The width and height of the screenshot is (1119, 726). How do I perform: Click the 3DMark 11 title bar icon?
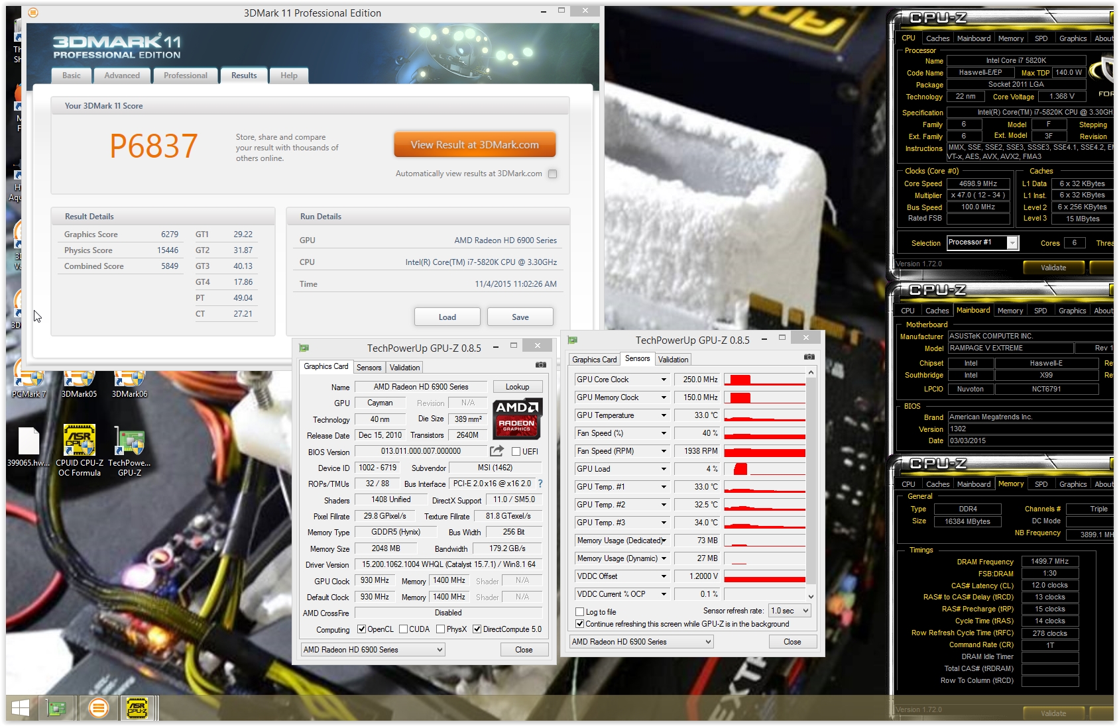(x=33, y=13)
